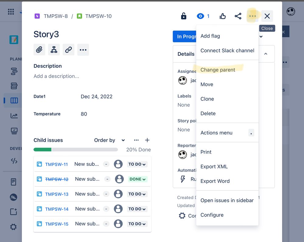304x242 pixels.
Task: Select Export XML menu item
Action: coord(227,167)
